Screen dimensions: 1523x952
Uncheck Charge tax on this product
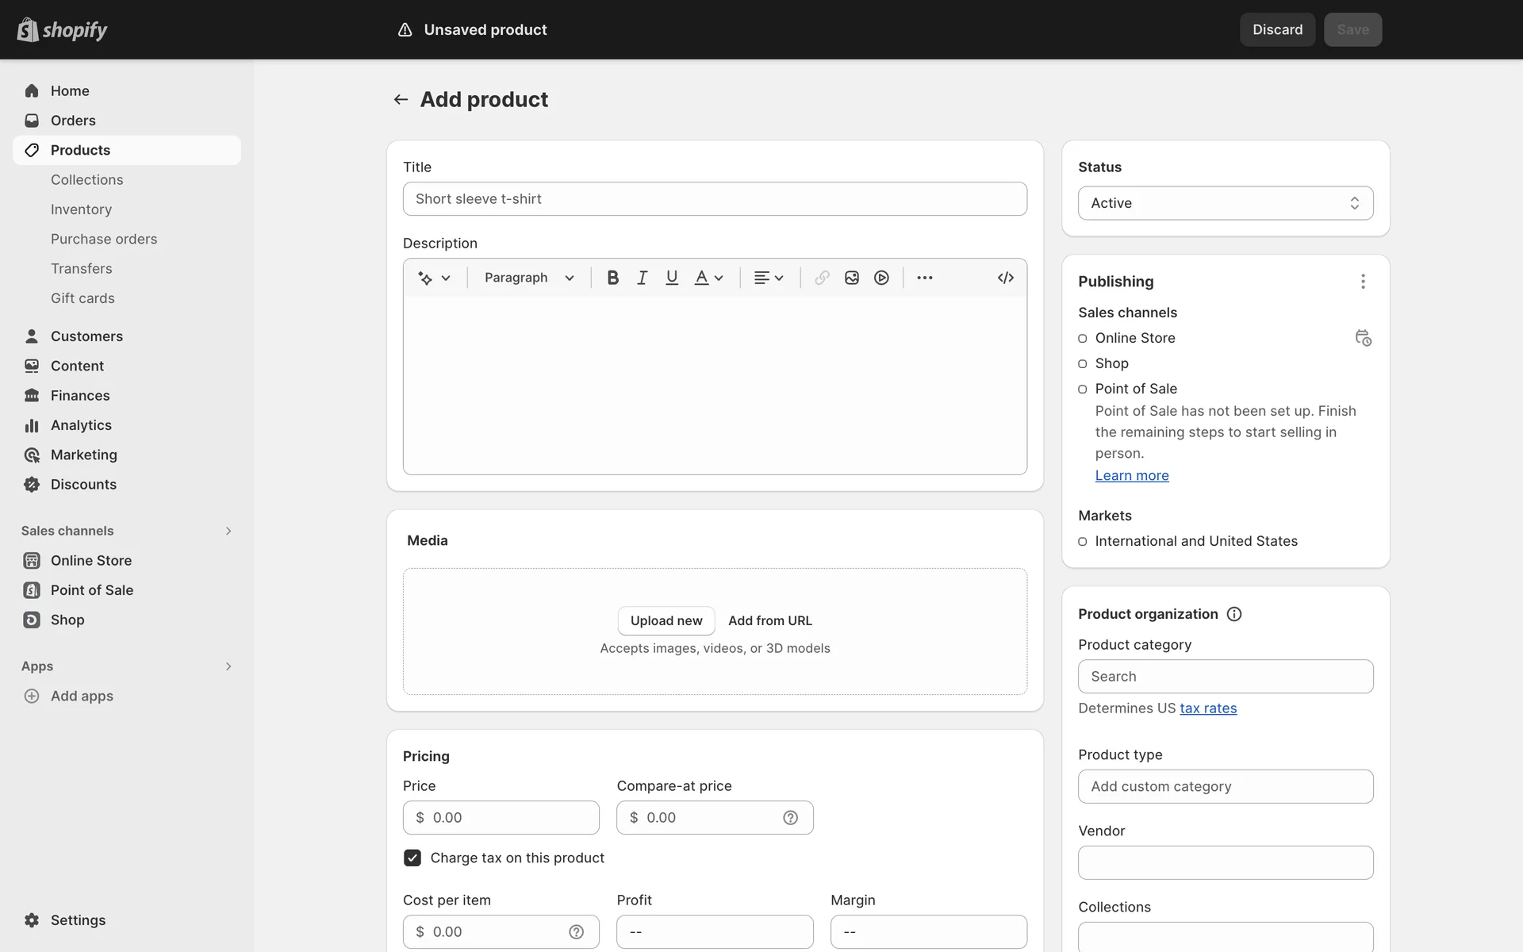[x=412, y=858]
